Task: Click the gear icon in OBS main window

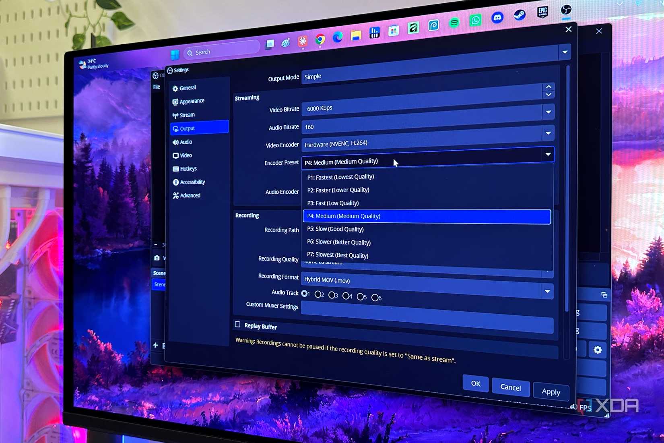Action: [598, 350]
